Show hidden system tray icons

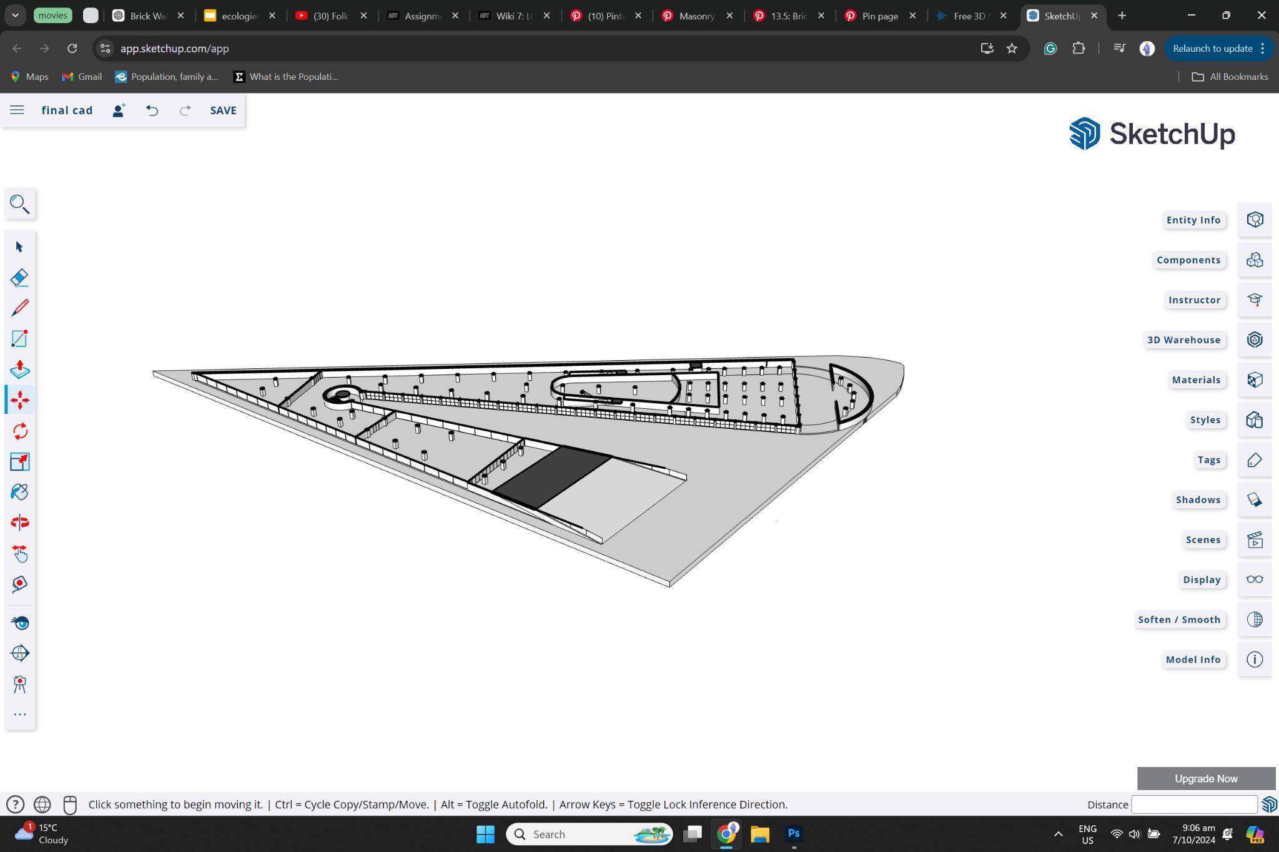pyautogui.click(x=1058, y=834)
